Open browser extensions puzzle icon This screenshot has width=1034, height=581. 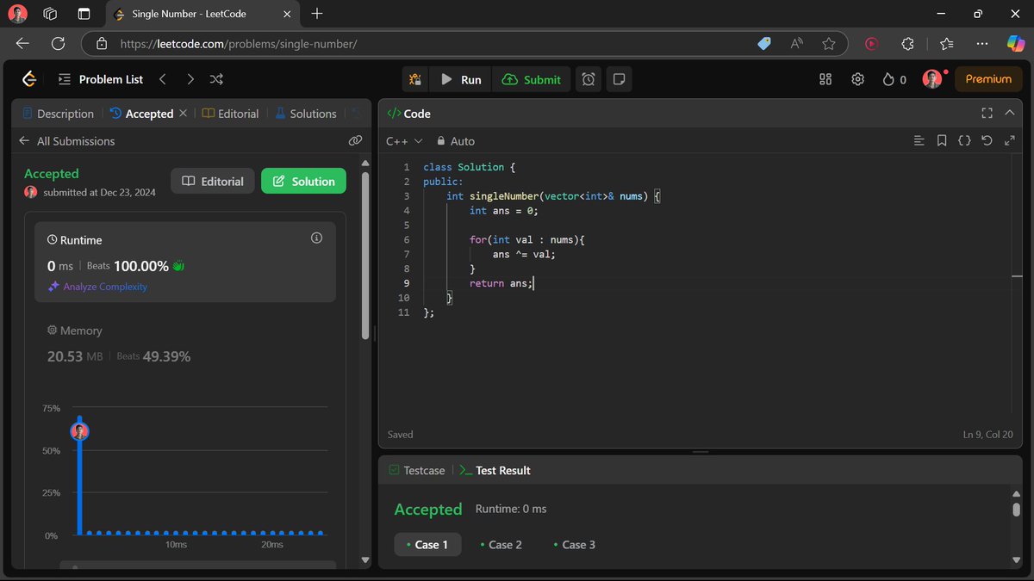[x=907, y=43]
